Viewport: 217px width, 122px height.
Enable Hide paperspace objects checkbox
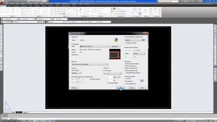point(126,73)
